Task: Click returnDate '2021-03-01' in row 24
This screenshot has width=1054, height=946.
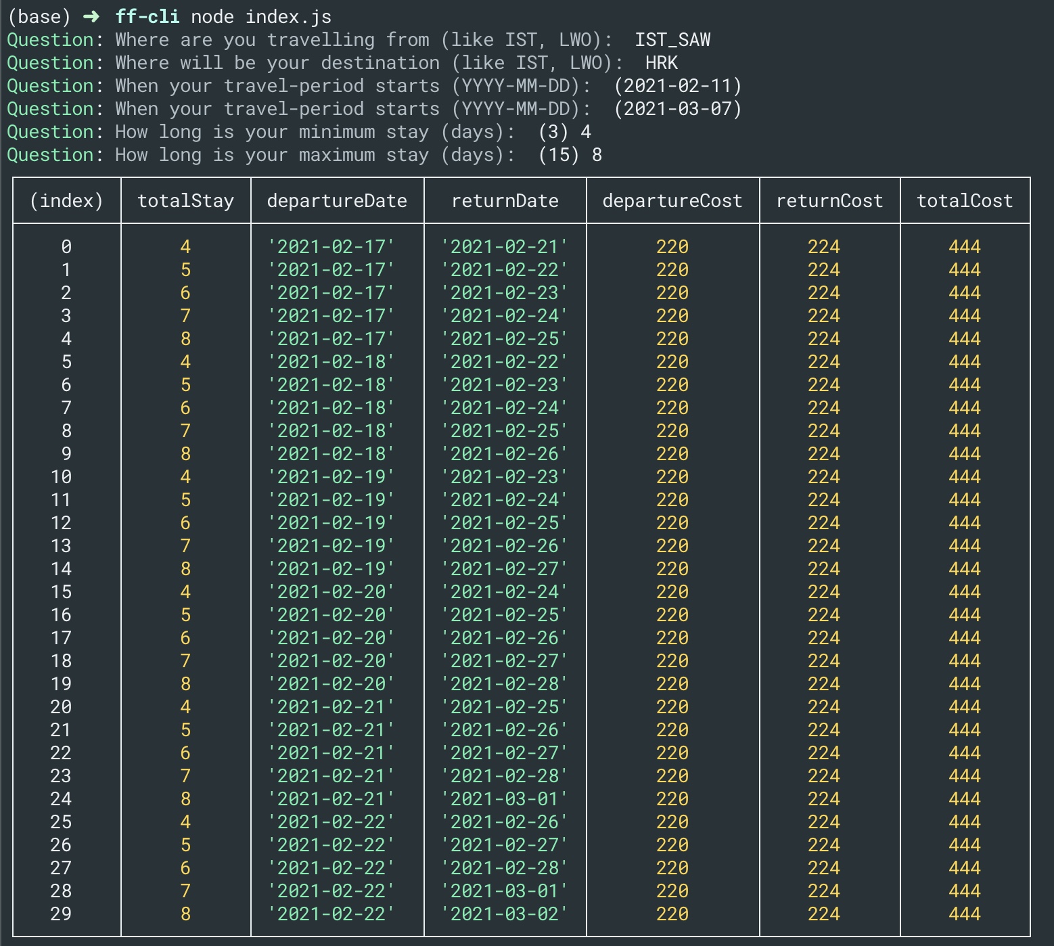Action: tap(505, 799)
